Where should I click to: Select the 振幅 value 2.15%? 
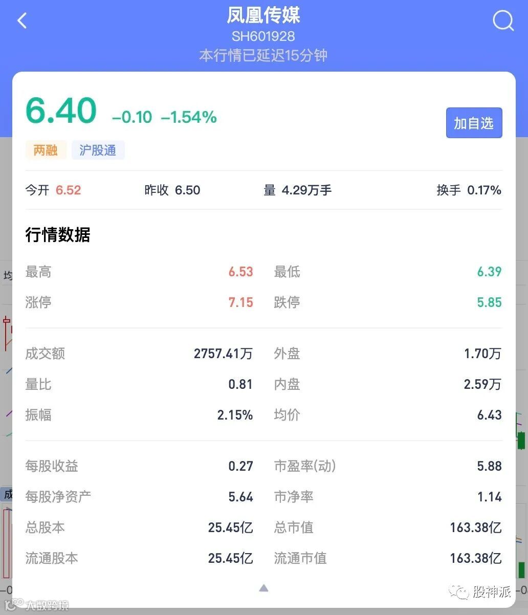click(235, 415)
